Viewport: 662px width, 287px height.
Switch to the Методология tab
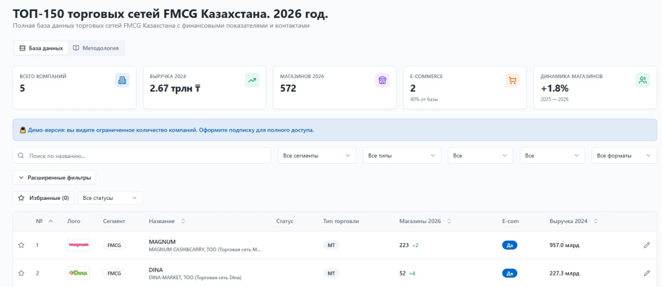tap(96, 48)
